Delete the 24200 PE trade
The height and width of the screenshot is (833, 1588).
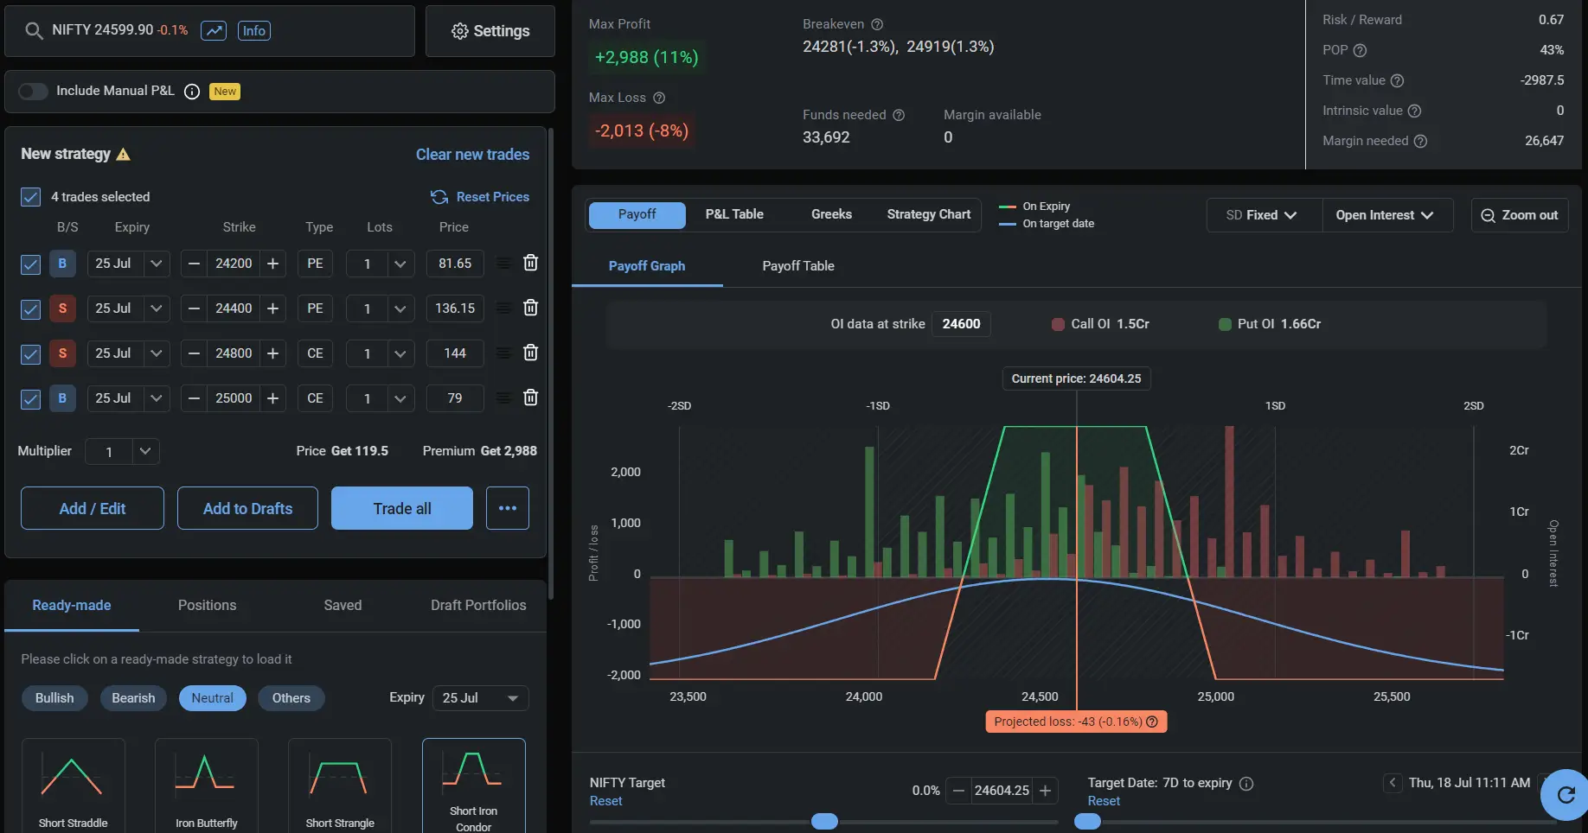(x=531, y=263)
